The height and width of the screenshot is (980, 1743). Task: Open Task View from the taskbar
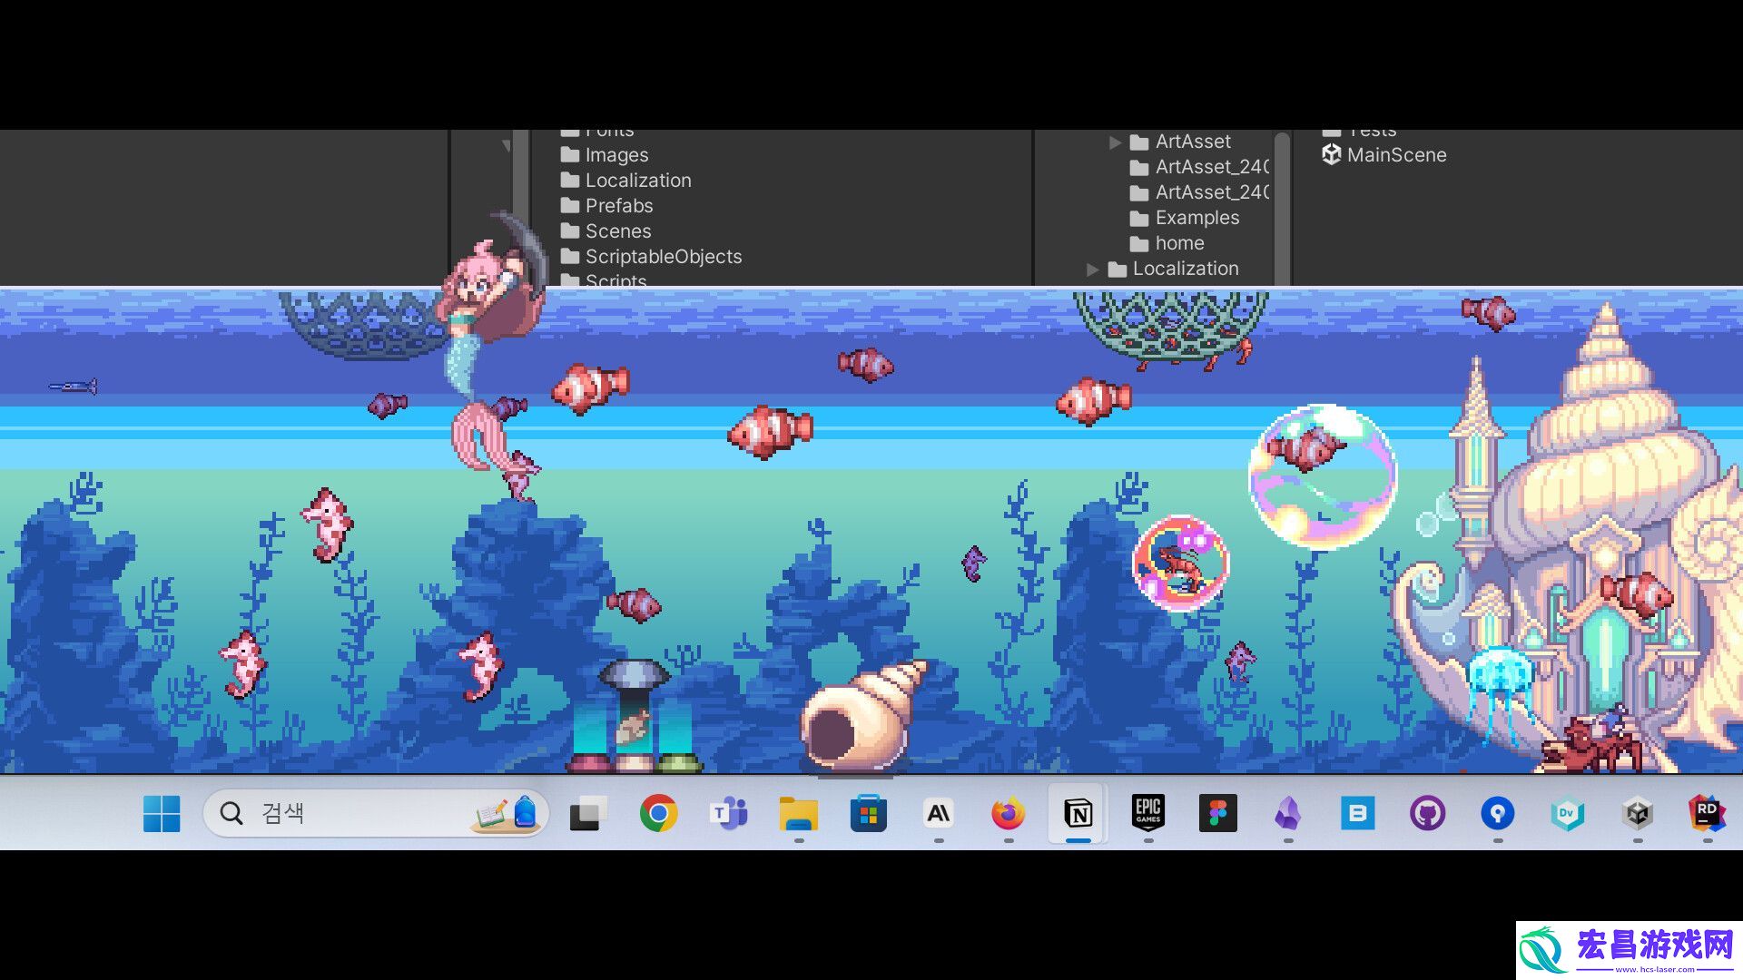point(588,814)
